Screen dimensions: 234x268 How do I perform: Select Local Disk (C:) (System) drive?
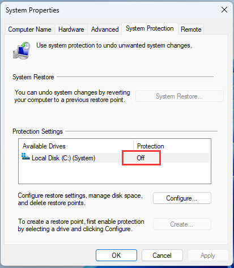click(63, 158)
